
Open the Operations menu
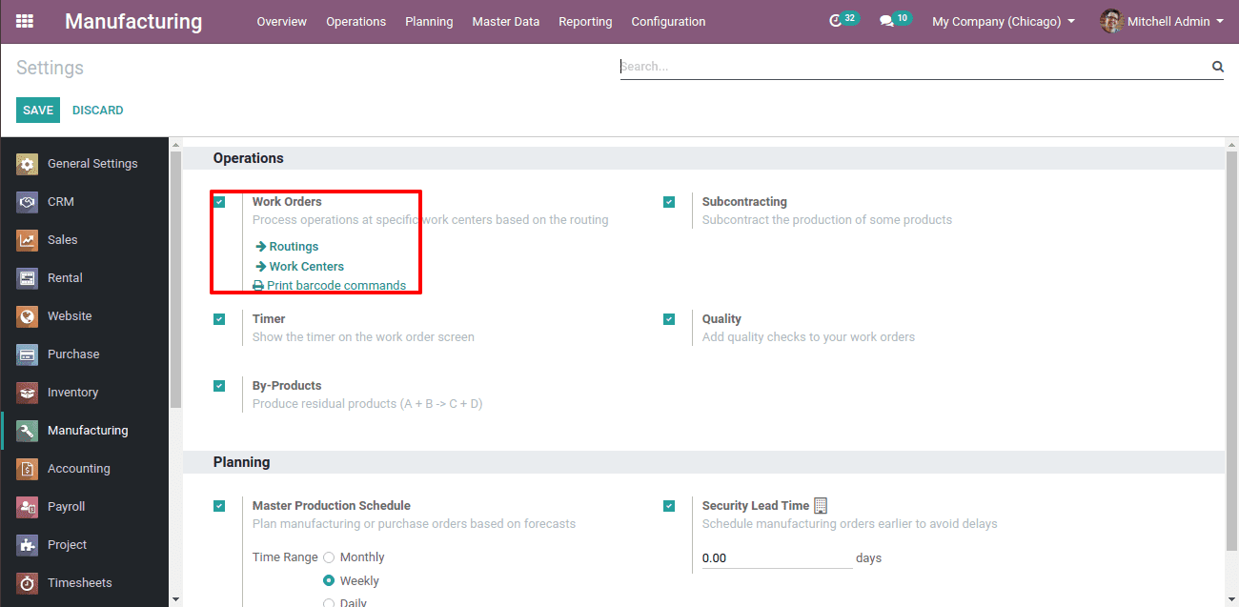pos(356,21)
